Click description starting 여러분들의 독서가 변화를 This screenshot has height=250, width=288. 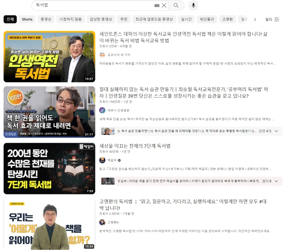pyautogui.click(x=188, y=64)
